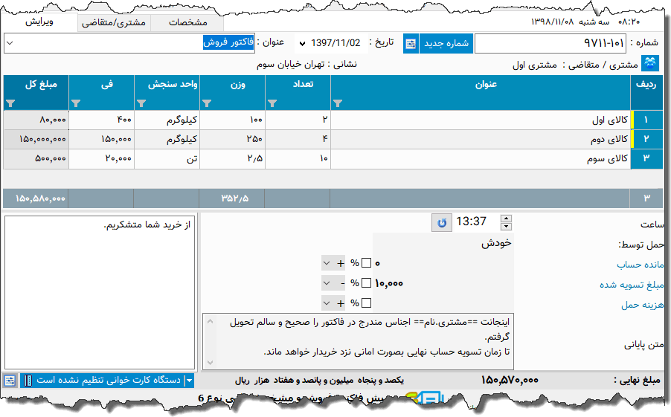Open the مانده حساب link
This screenshot has height=417, width=671.
(x=640, y=265)
